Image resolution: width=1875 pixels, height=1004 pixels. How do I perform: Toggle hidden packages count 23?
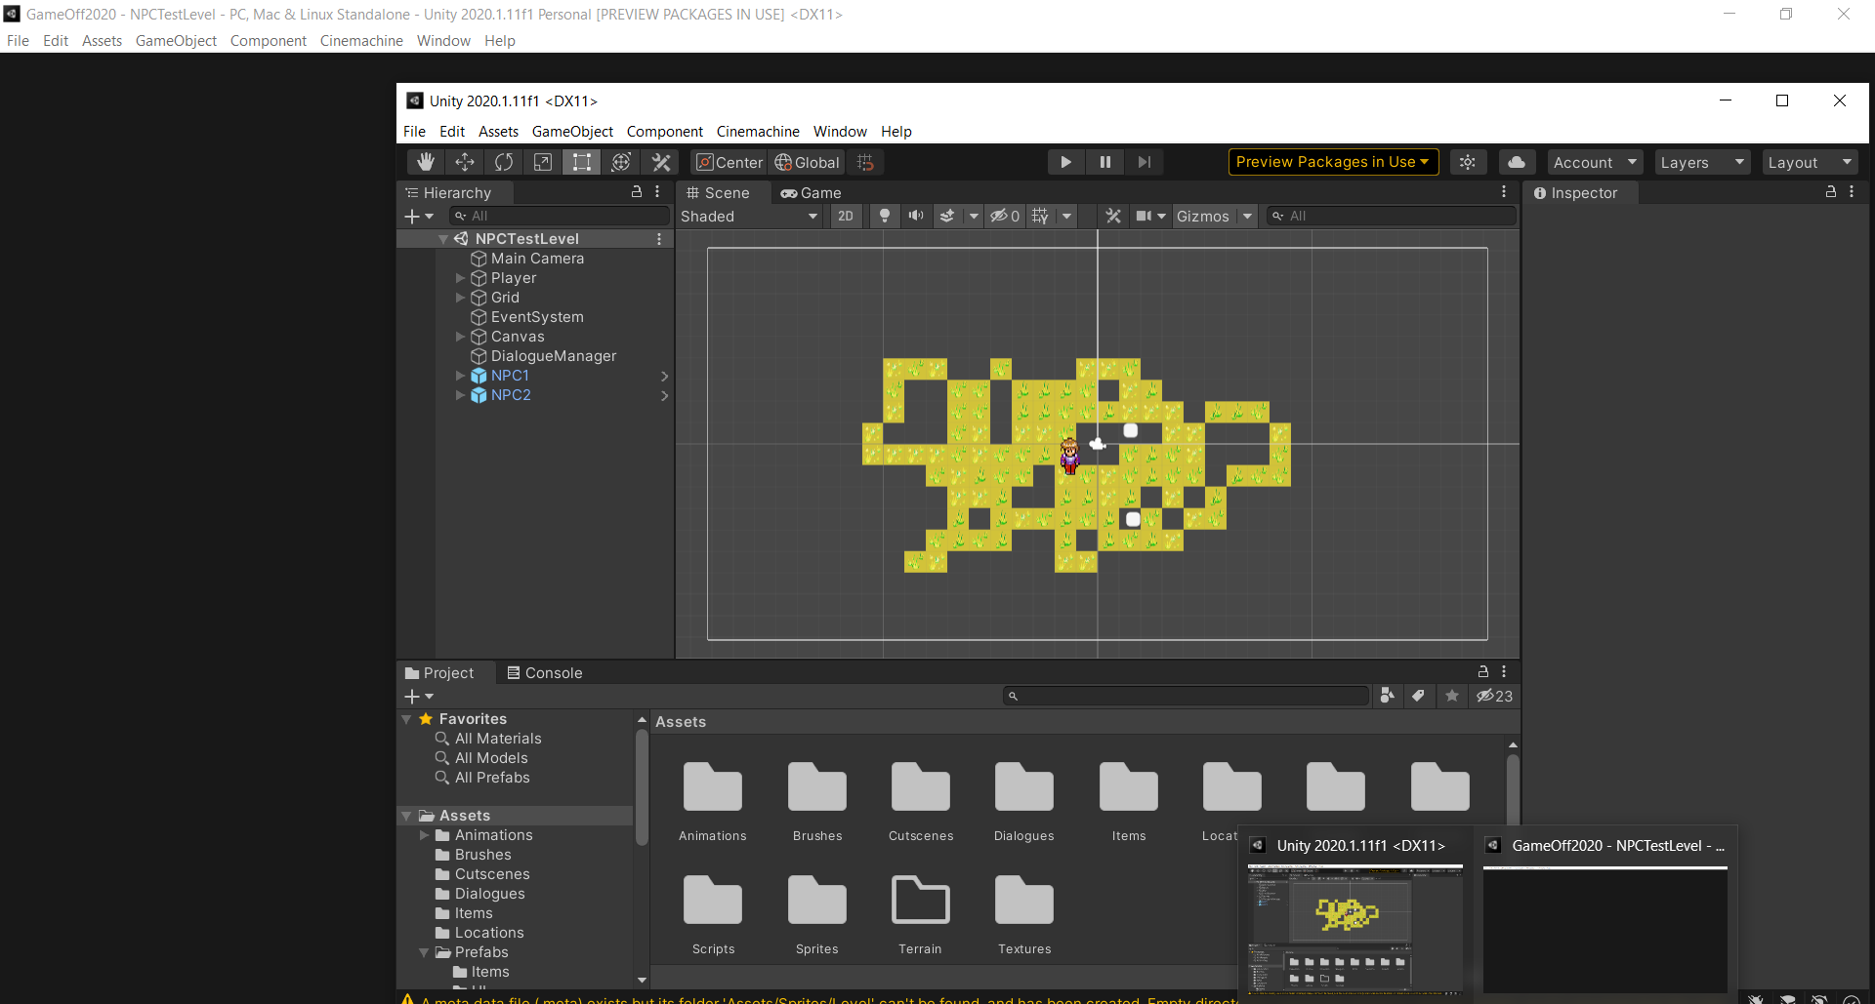click(x=1494, y=696)
